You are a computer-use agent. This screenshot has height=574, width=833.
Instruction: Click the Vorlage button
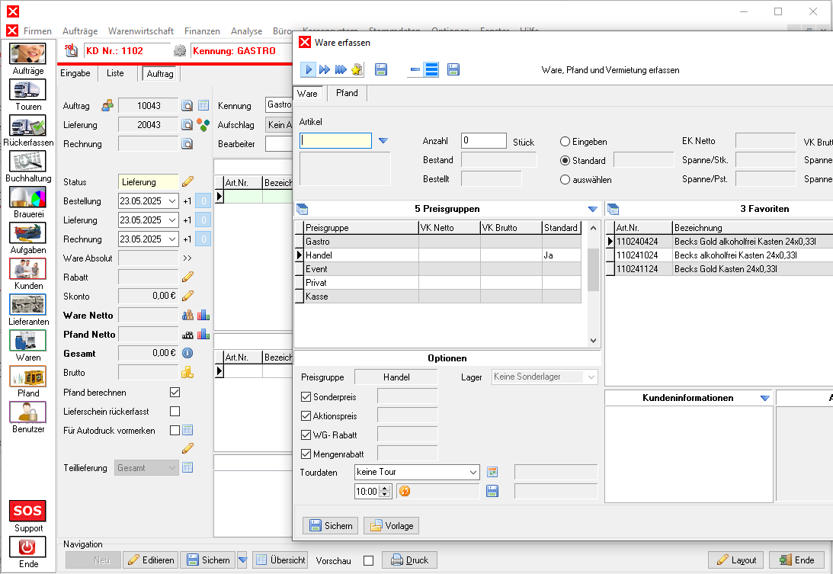392,526
